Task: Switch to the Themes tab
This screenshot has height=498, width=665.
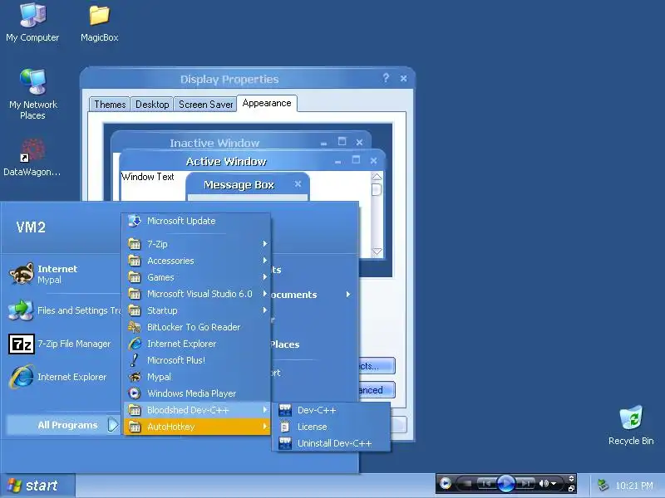Action: 110,105
